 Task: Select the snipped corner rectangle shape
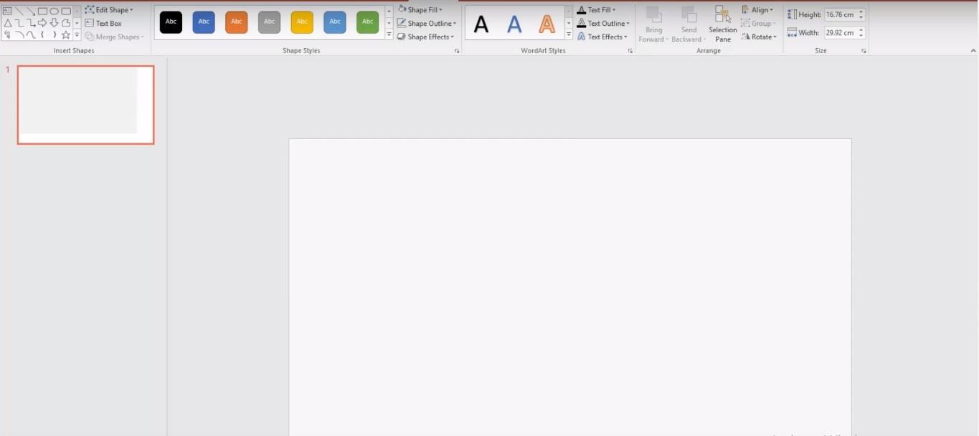[66, 23]
